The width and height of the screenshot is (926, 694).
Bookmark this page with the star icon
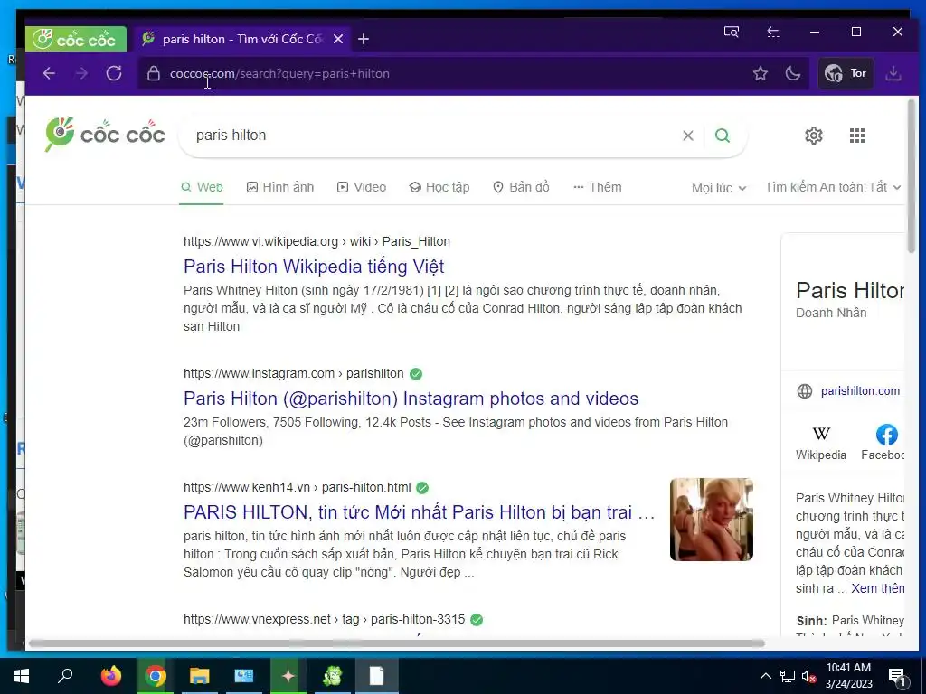(760, 74)
